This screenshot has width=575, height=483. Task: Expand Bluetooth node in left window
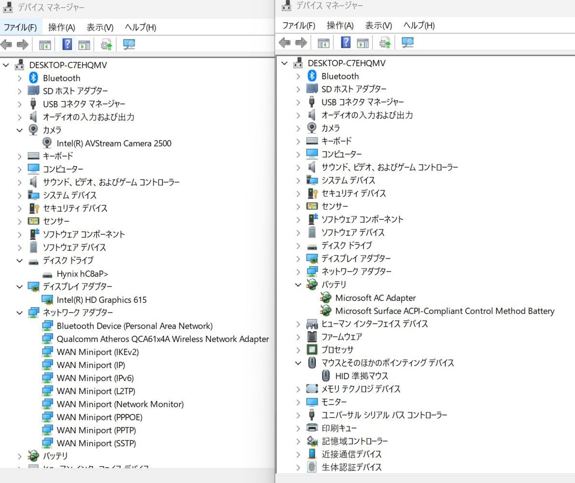point(19,78)
